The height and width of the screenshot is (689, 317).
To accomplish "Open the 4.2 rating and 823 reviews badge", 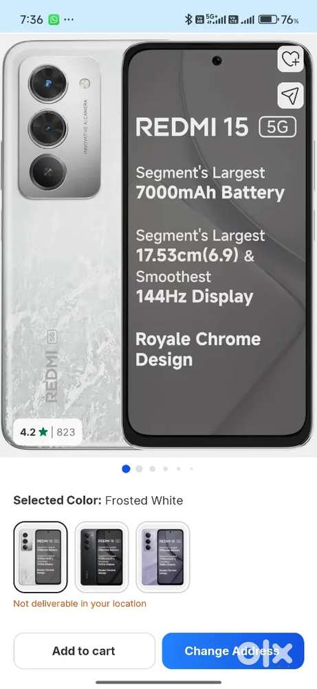I will coord(48,432).
